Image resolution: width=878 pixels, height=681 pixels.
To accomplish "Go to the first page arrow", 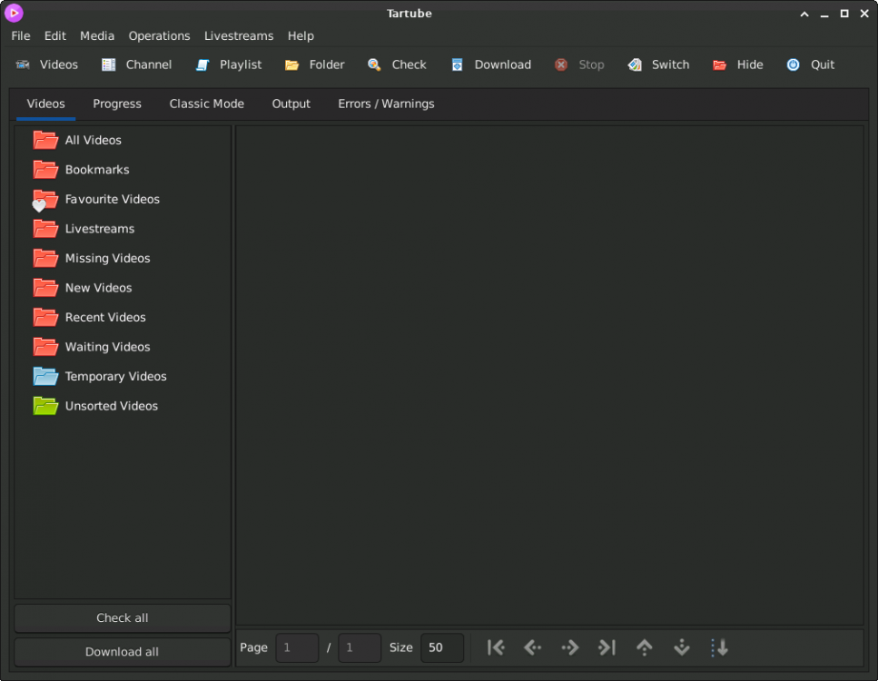I will coord(496,647).
